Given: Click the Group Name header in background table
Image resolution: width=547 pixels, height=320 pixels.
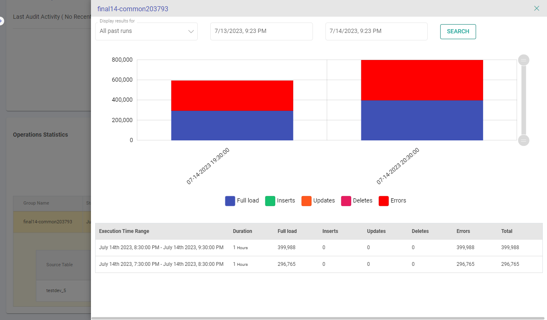Looking at the screenshot, I should (36, 203).
